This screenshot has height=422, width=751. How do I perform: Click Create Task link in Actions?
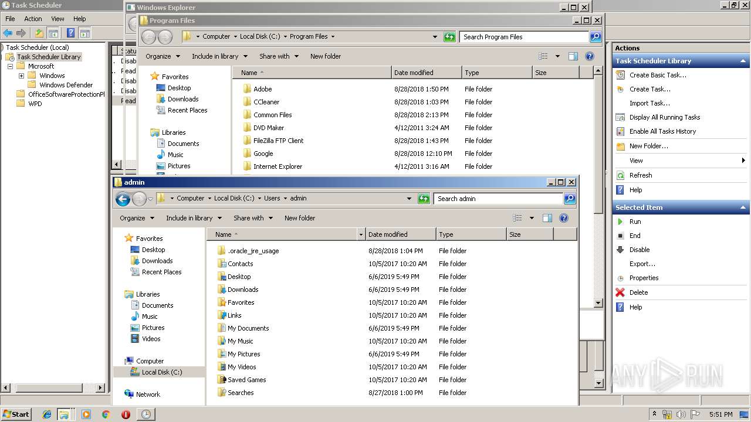tap(650, 89)
